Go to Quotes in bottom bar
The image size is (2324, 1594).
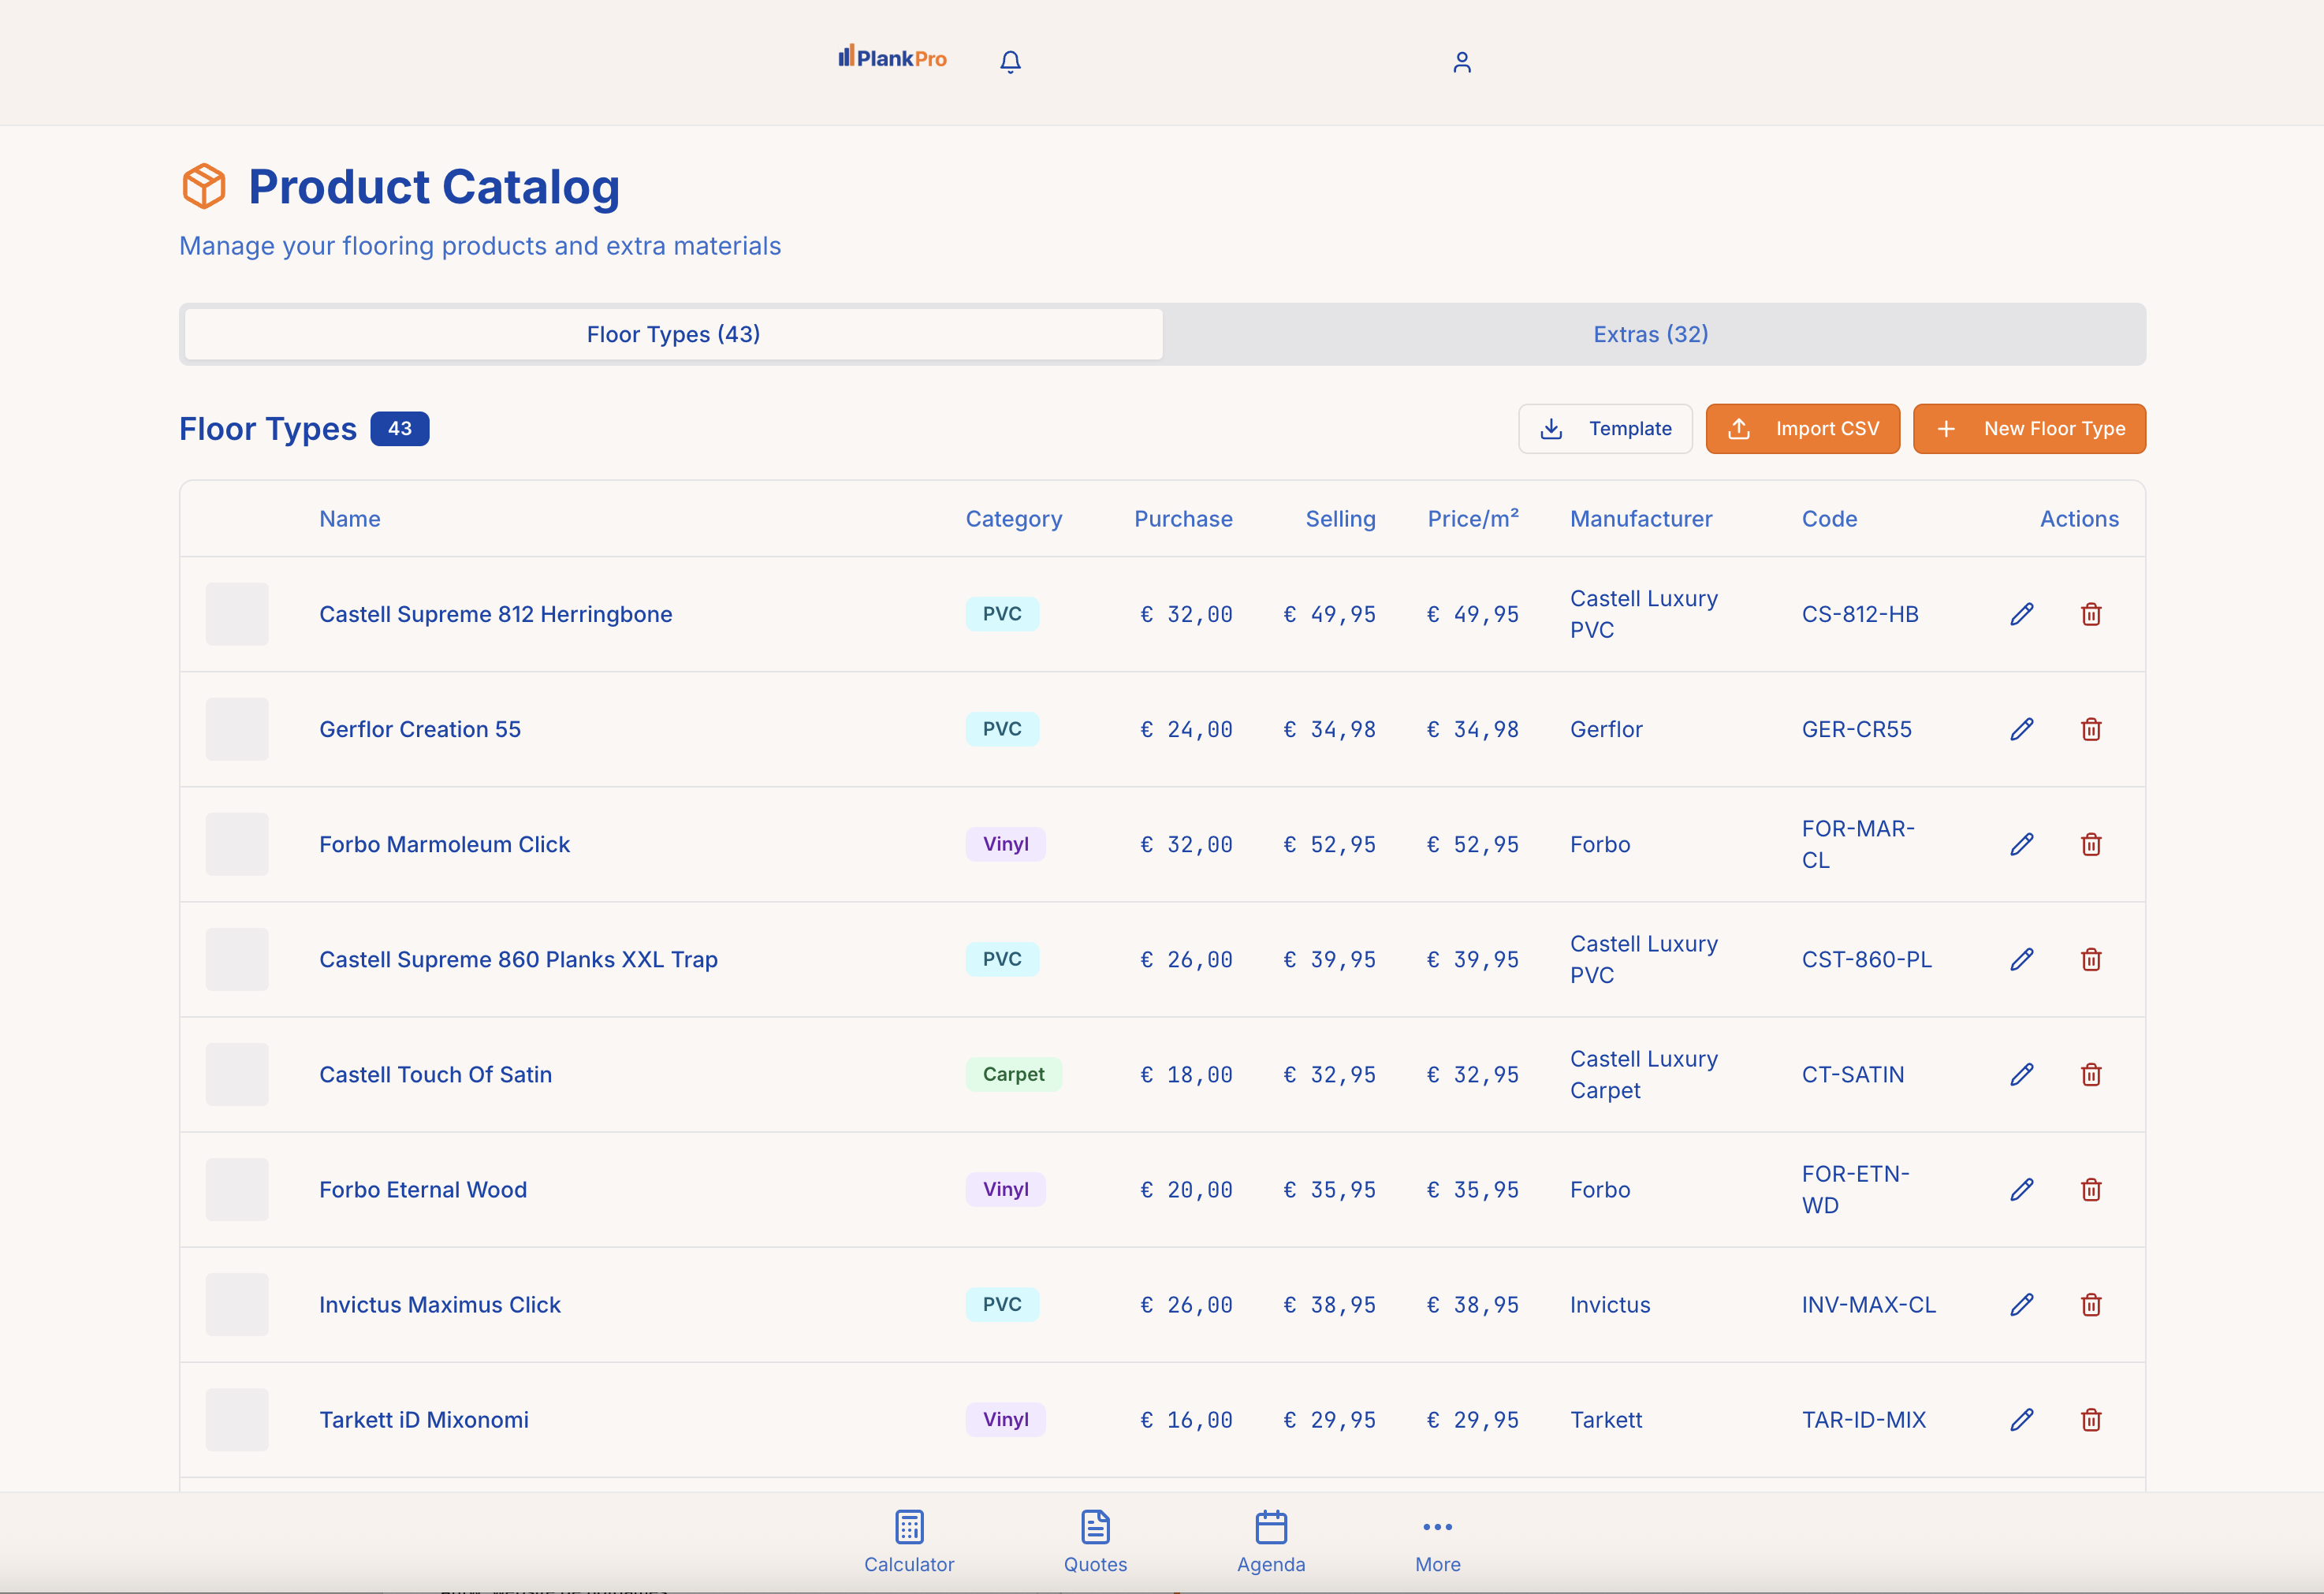coord(1095,1541)
